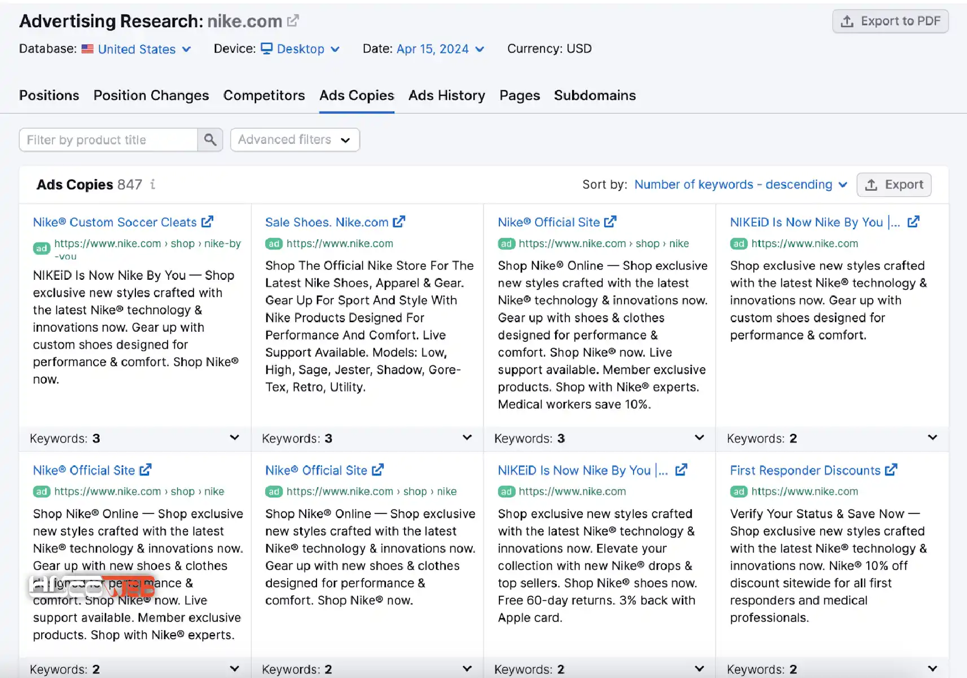Click the search magnifier icon in filter box
This screenshot has height=678, width=967.
pyautogui.click(x=210, y=140)
